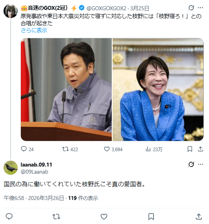This screenshot has height=224, width=209.
Task: Bookmark the 音速のGOX post
Action: pos(190,149)
